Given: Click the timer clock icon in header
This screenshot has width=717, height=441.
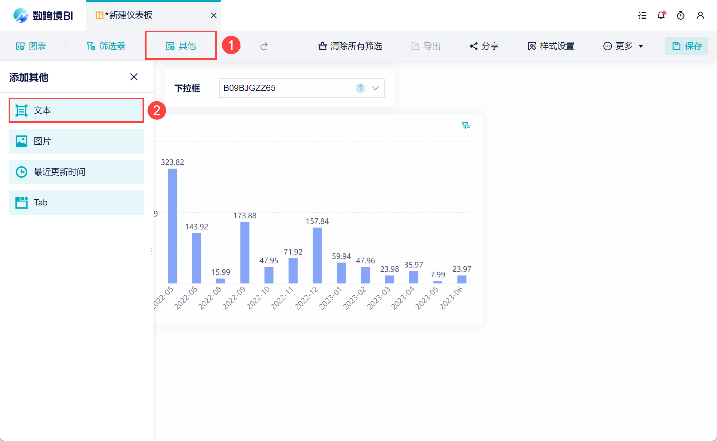Looking at the screenshot, I should [x=681, y=15].
